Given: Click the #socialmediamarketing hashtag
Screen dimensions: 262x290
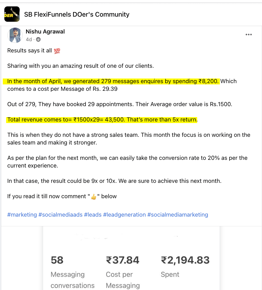Looking at the screenshot, I should click(x=178, y=215).
